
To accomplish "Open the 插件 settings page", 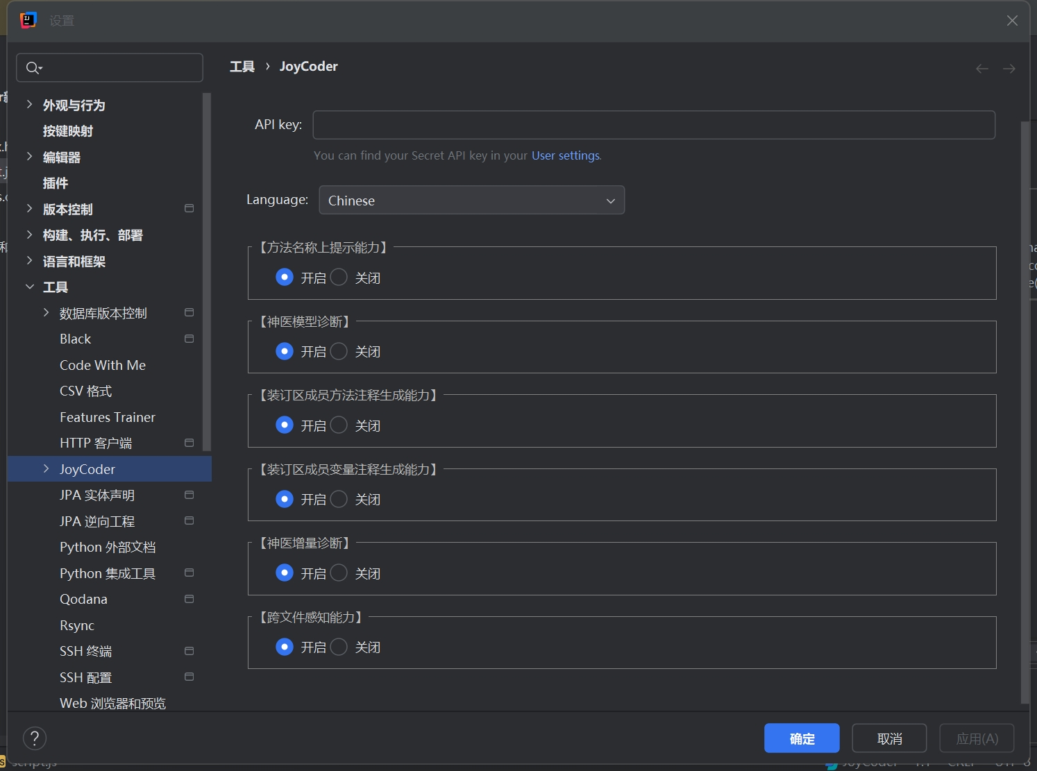I will coord(56,183).
